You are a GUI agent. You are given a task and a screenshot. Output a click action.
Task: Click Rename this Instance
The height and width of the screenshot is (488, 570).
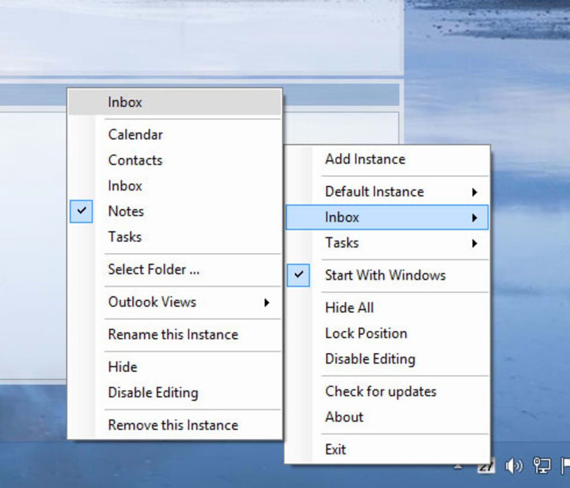173,334
